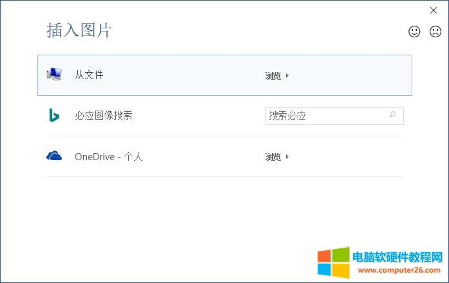Close the 插入图片 dialog

pyautogui.click(x=434, y=10)
